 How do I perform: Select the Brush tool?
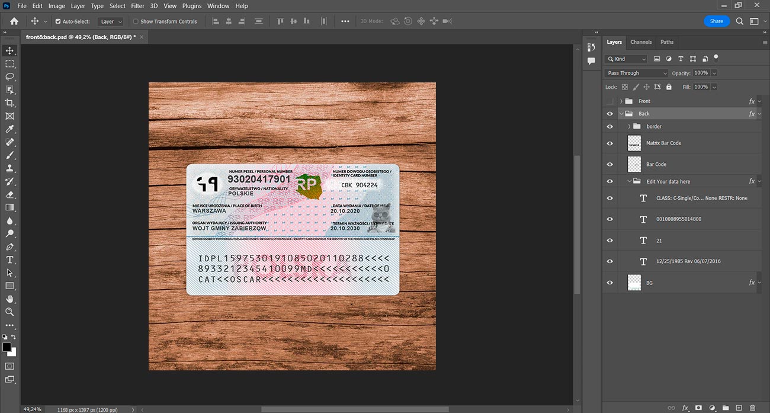(x=9, y=155)
